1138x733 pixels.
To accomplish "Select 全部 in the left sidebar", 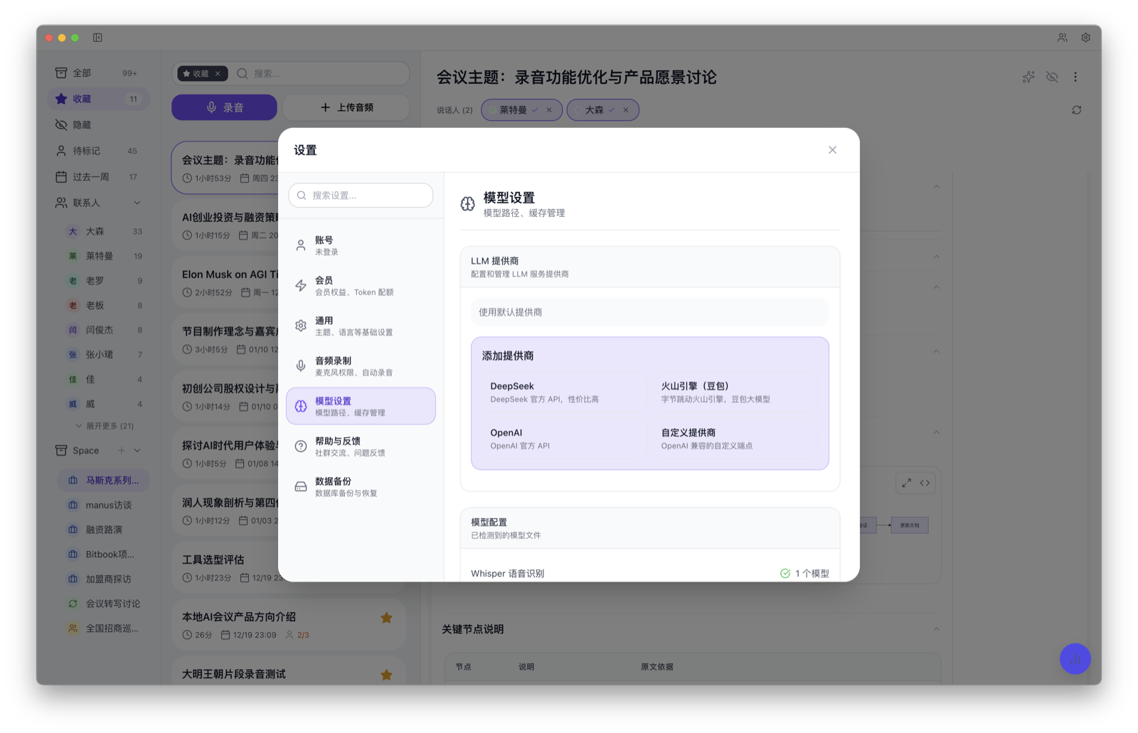I will [98, 73].
